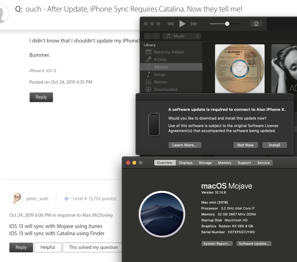Open the Adele album cover thumbnail
297x262 pixels.
tap(284, 69)
